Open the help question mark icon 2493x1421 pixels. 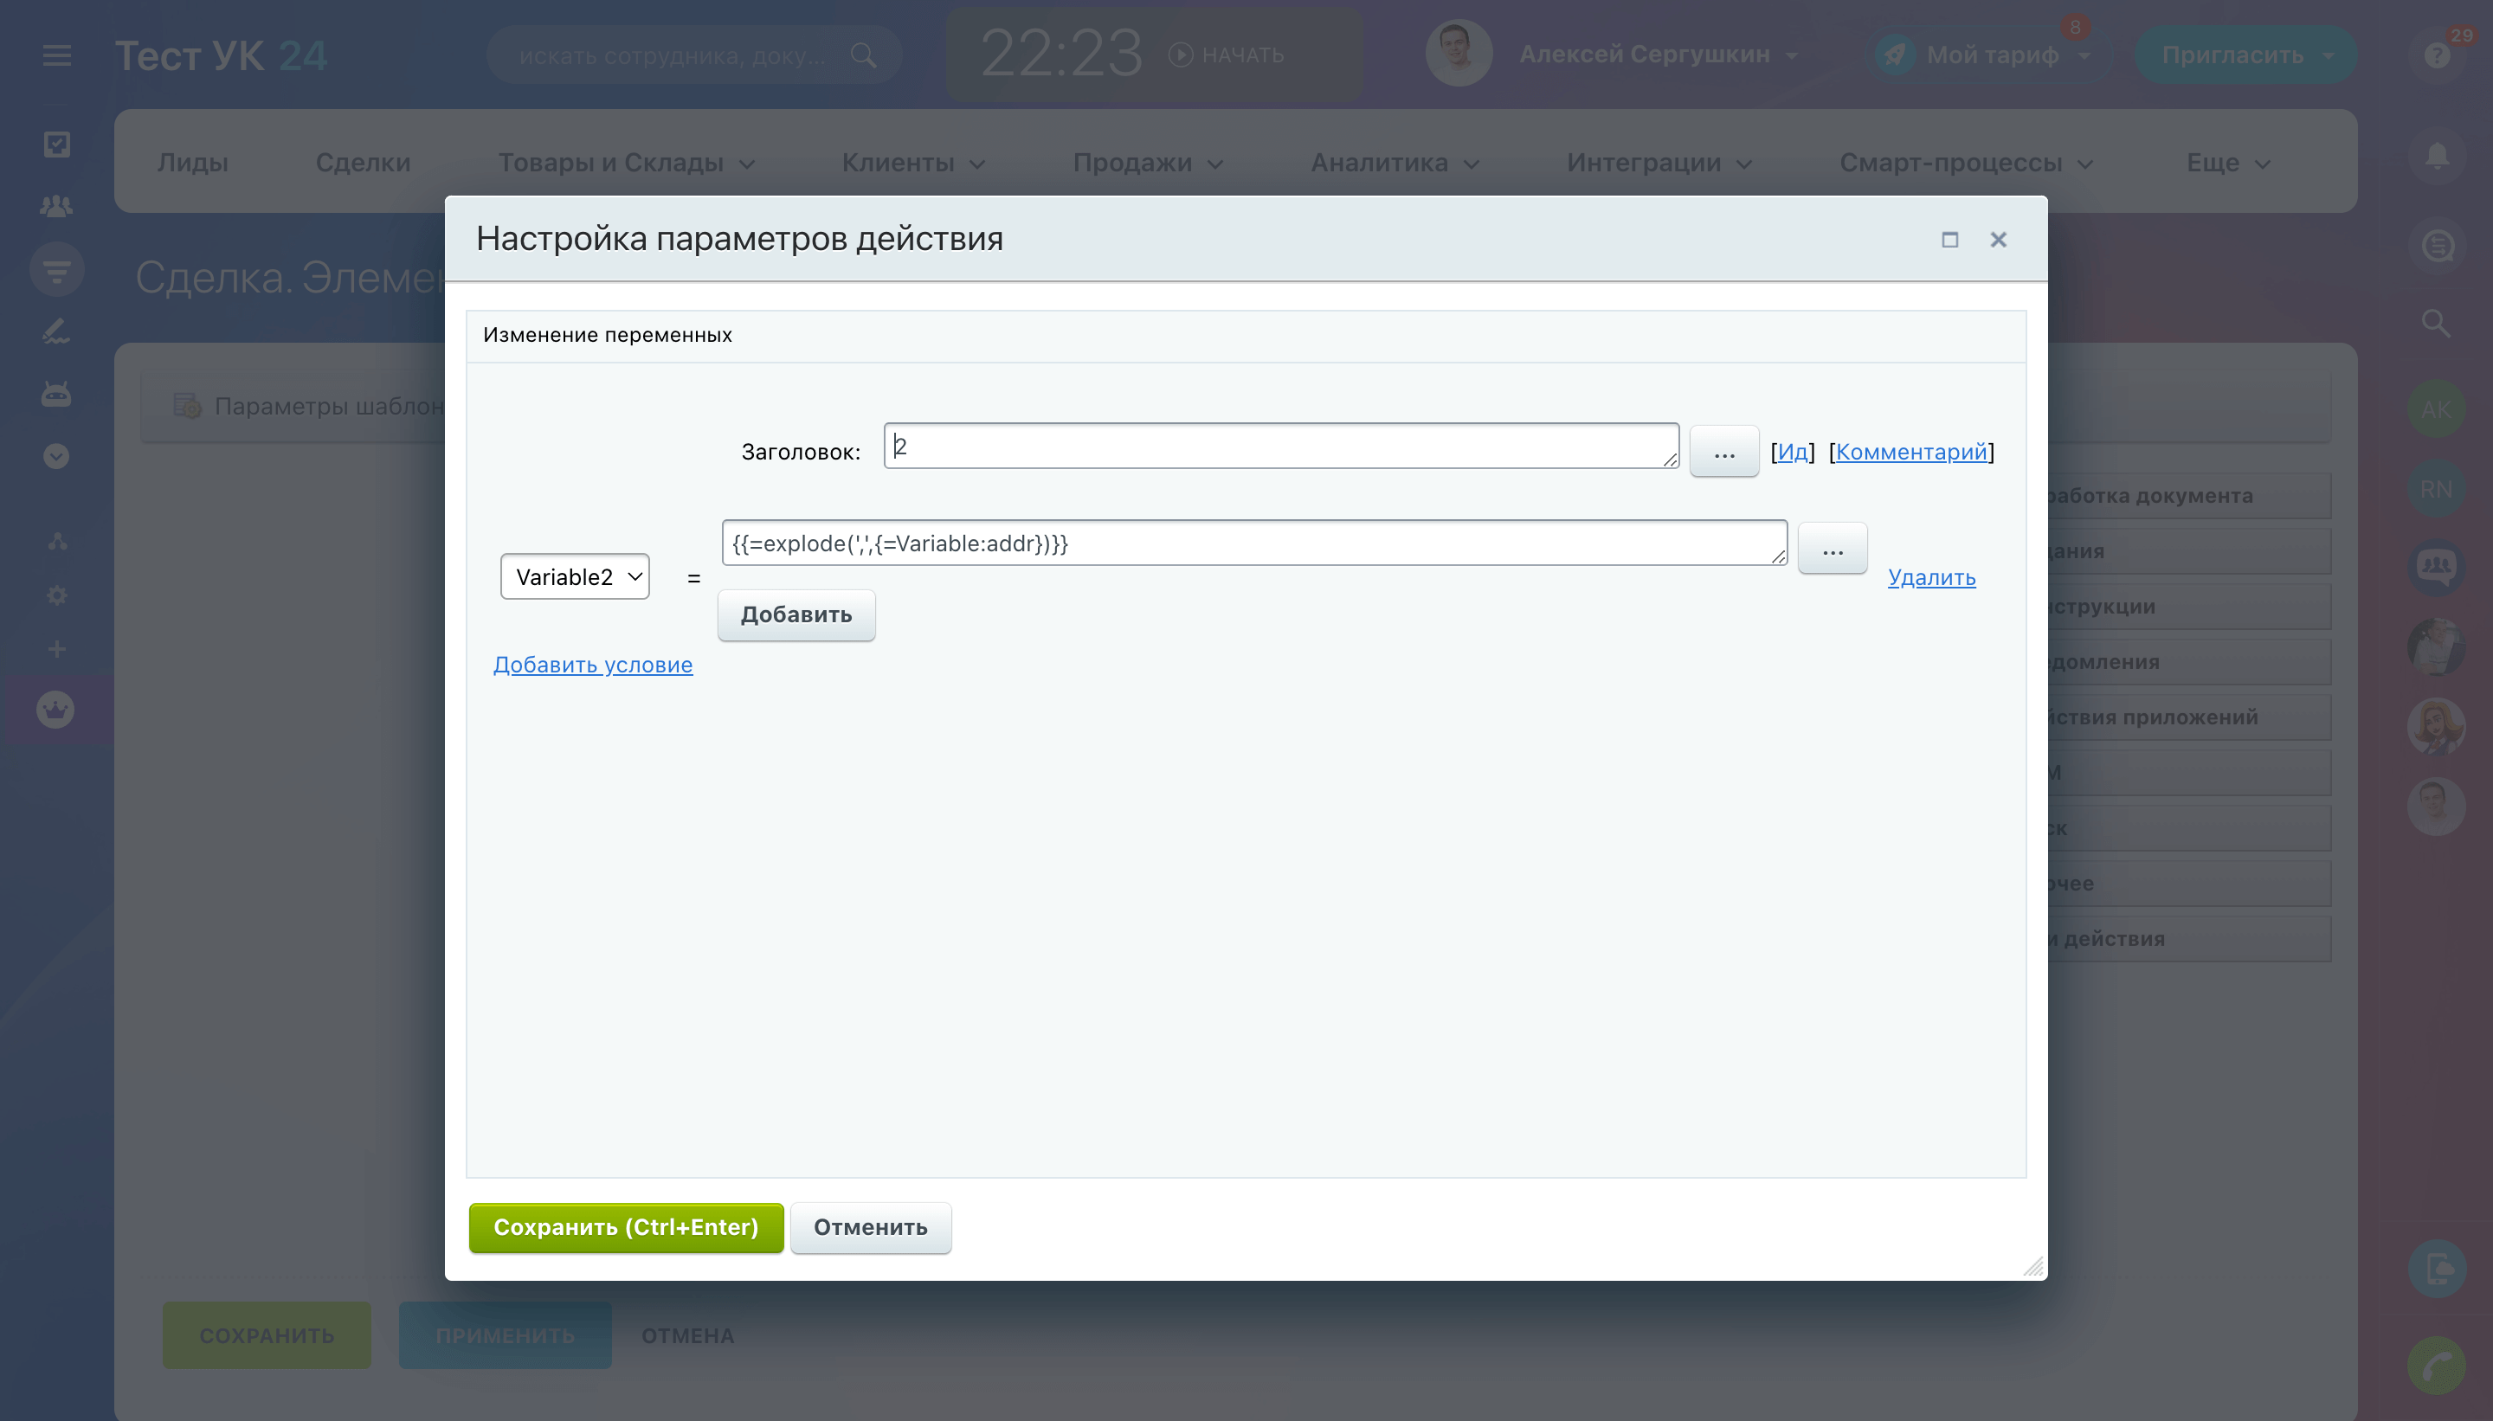[2438, 55]
